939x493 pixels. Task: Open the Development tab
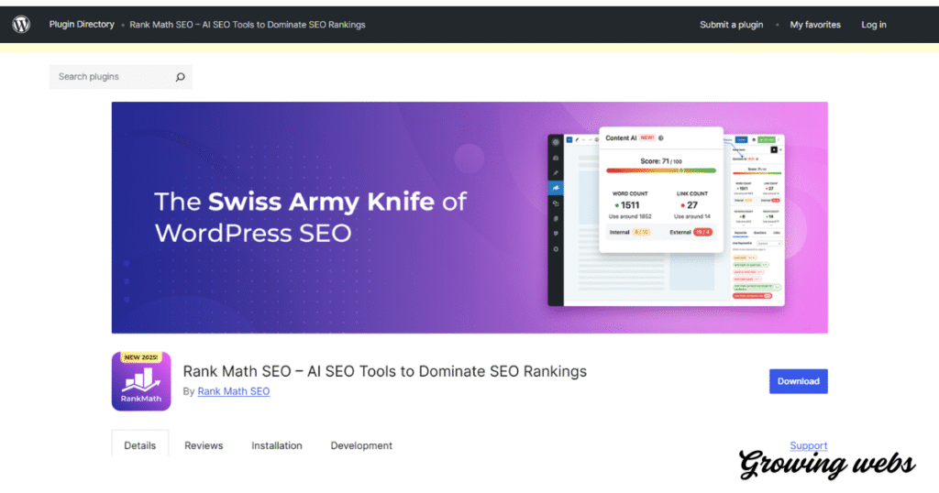coord(361,445)
